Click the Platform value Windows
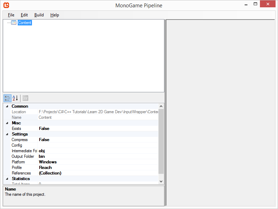Image resolution: width=278 pixels, height=209 pixels. [x=48, y=162]
